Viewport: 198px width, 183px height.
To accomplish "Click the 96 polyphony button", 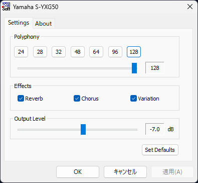I will tap(115, 52).
